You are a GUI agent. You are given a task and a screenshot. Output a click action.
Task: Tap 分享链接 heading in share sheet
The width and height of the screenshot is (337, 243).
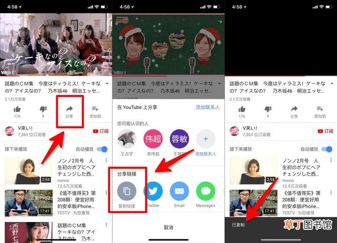[127, 174]
